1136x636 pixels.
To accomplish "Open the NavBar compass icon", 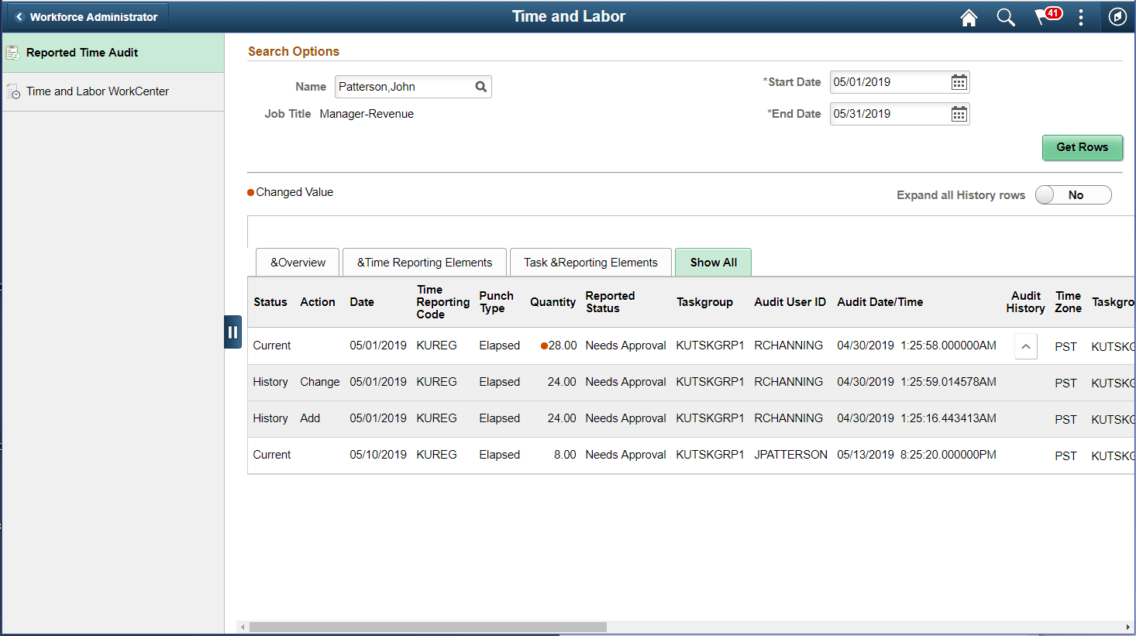I will coord(1117,17).
